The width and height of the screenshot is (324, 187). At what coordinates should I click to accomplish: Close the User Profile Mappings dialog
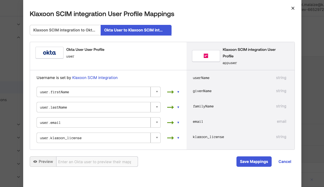(x=293, y=8)
